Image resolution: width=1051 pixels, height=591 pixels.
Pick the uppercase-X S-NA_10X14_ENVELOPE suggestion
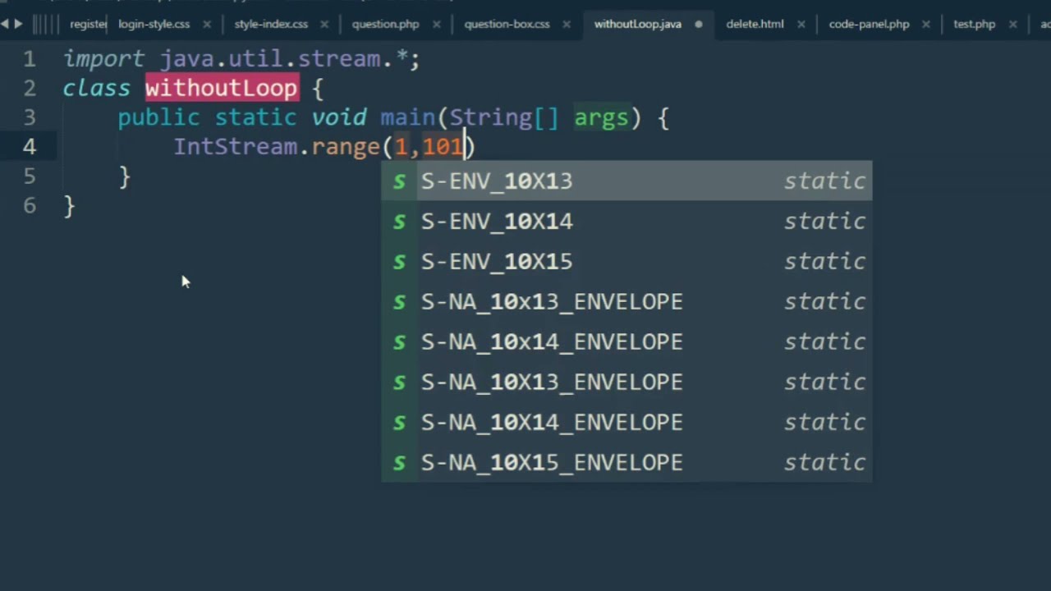[626, 422]
